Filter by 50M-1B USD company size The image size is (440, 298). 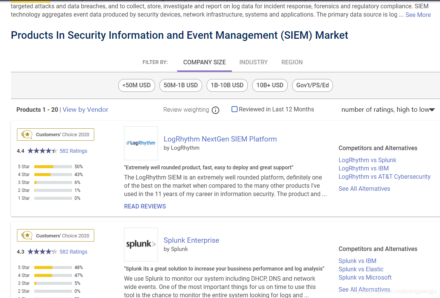[x=181, y=85]
